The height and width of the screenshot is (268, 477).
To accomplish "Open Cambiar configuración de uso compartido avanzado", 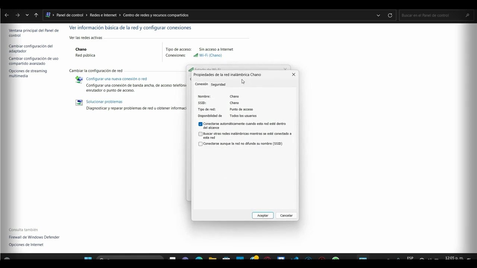I will pyautogui.click(x=34, y=61).
